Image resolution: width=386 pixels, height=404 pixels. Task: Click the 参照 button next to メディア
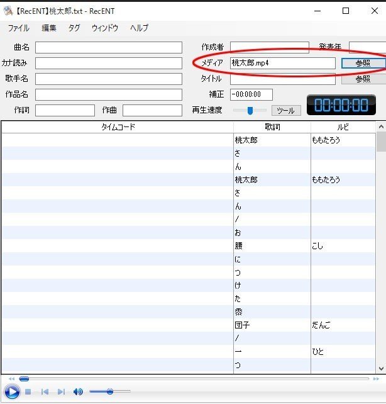363,63
